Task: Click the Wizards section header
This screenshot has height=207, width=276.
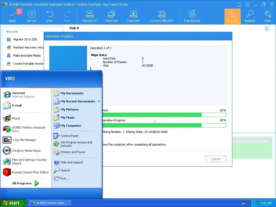Action: [12, 32]
